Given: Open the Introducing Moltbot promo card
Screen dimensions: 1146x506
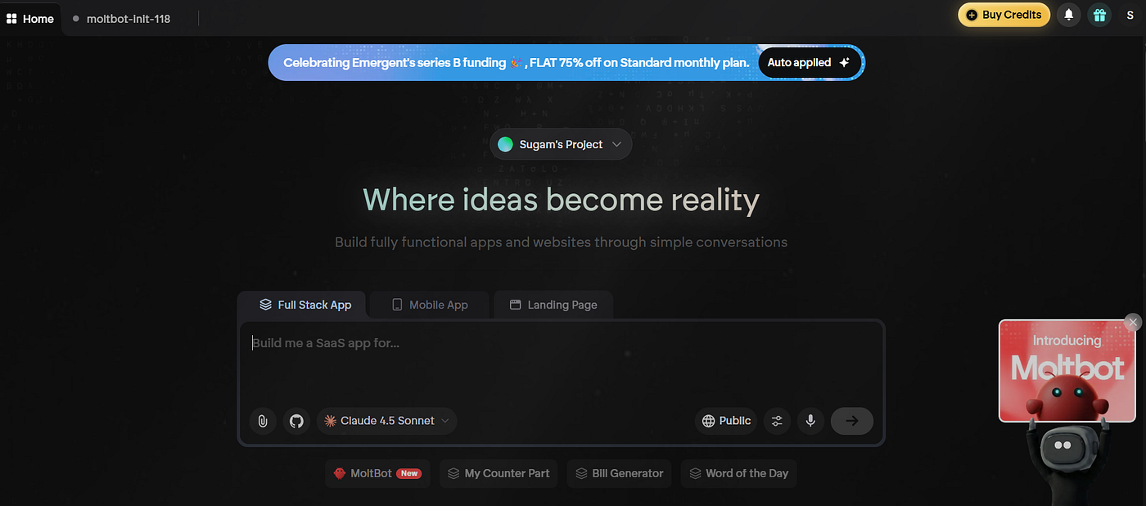Looking at the screenshot, I should 1067,370.
